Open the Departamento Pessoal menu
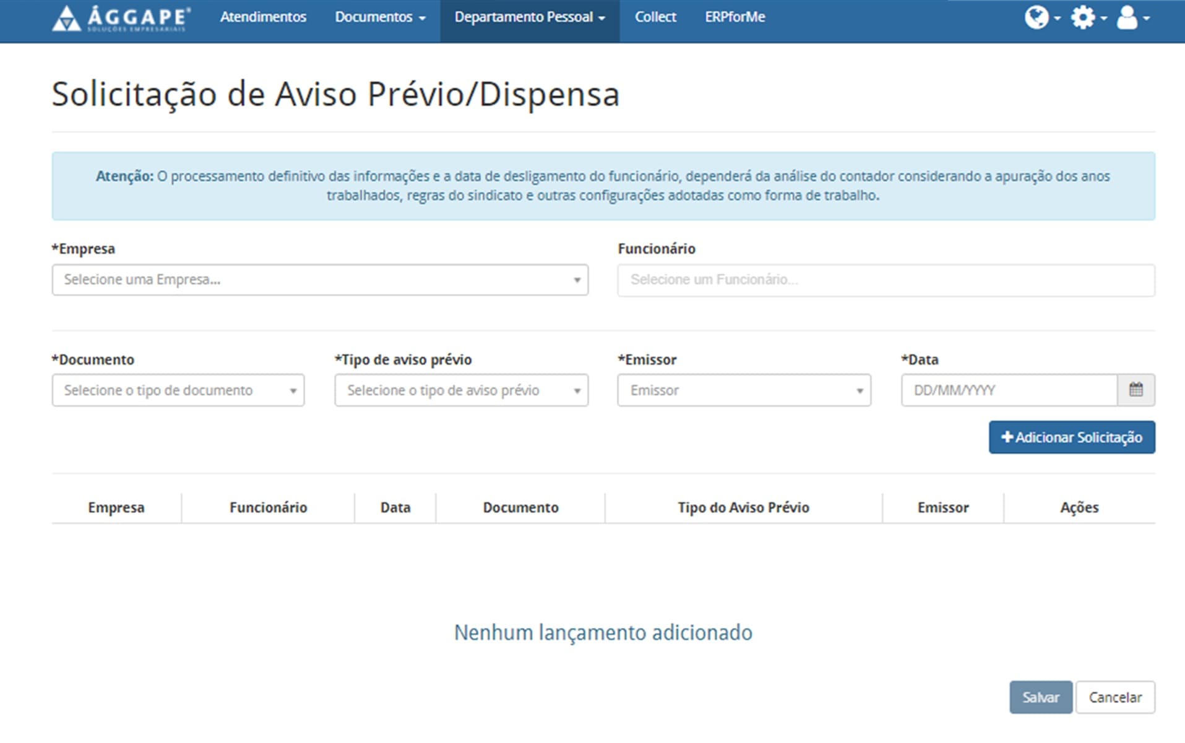This screenshot has width=1185, height=743. [x=530, y=17]
